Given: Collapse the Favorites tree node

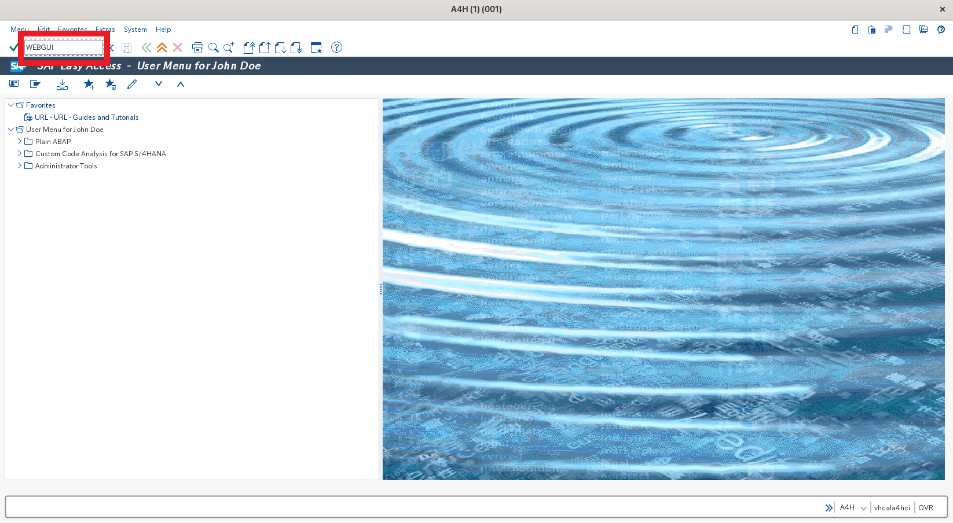Looking at the screenshot, I should 11,105.
